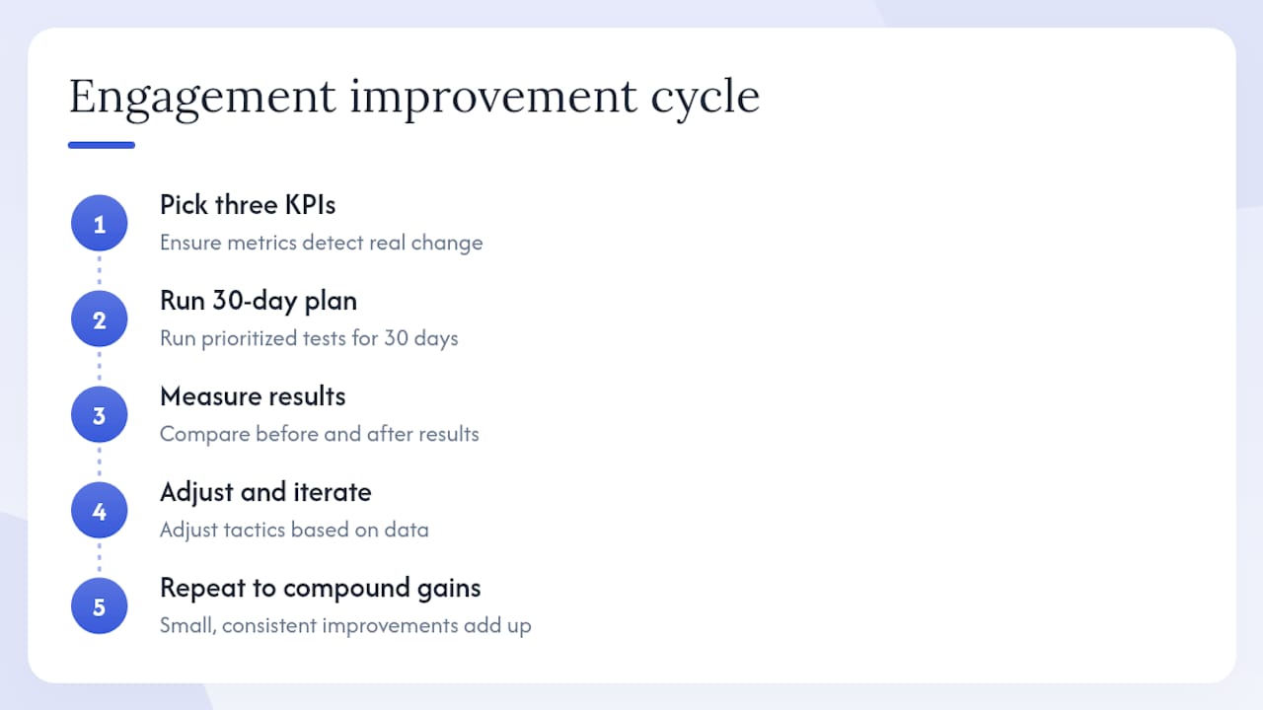Click the step 4 numbered circle

click(x=99, y=511)
